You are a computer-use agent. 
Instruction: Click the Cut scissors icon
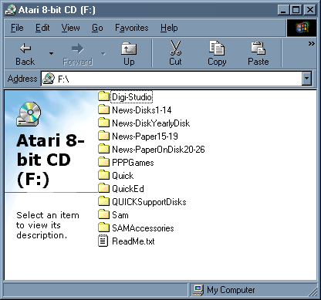pos(175,48)
